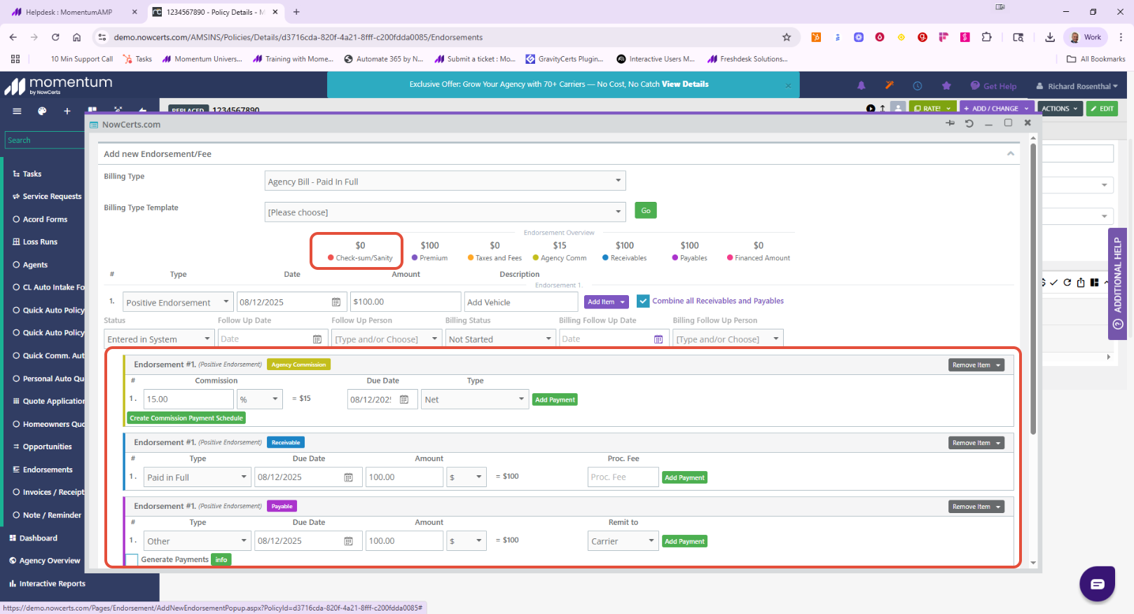1134x614 pixels.
Task: Open the color palette theme icon
Action: pos(42,111)
